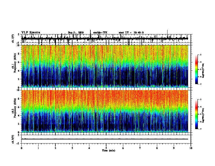The height and width of the screenshot is (166, 215).
Task: Click the "ch.1(V)" waveform axis label
Action: coord(13,39)
